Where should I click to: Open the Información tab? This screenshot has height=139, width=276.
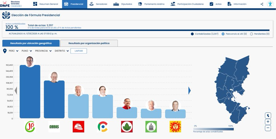[237, 4]
